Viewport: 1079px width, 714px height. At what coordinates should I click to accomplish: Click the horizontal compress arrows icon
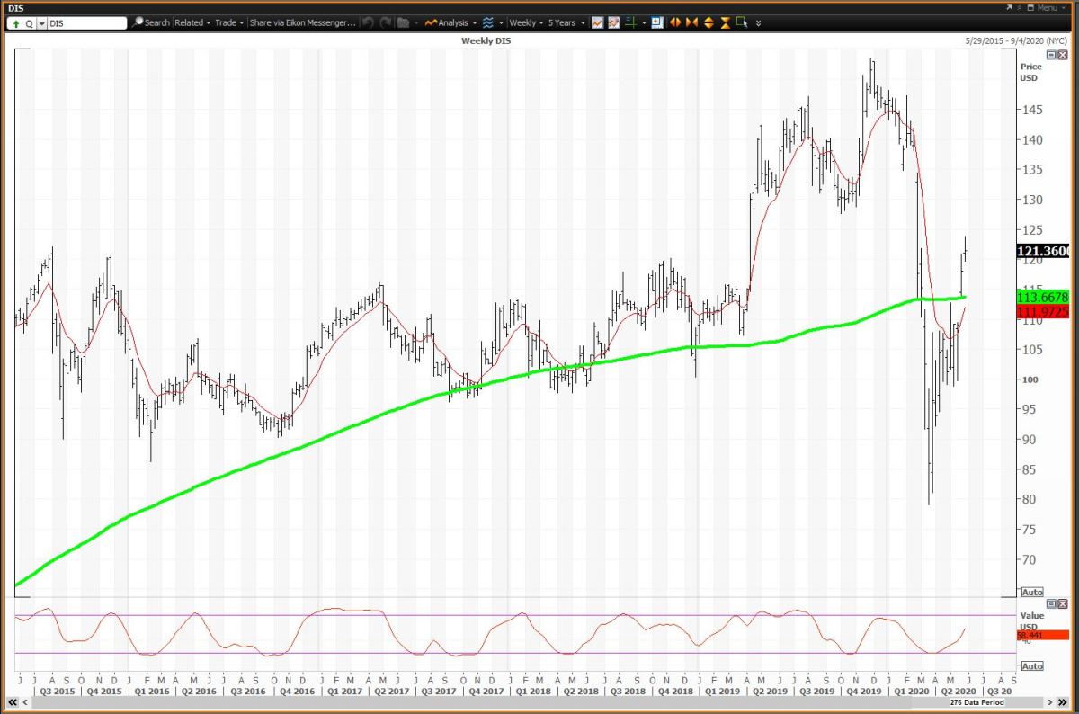pos(691,22)
